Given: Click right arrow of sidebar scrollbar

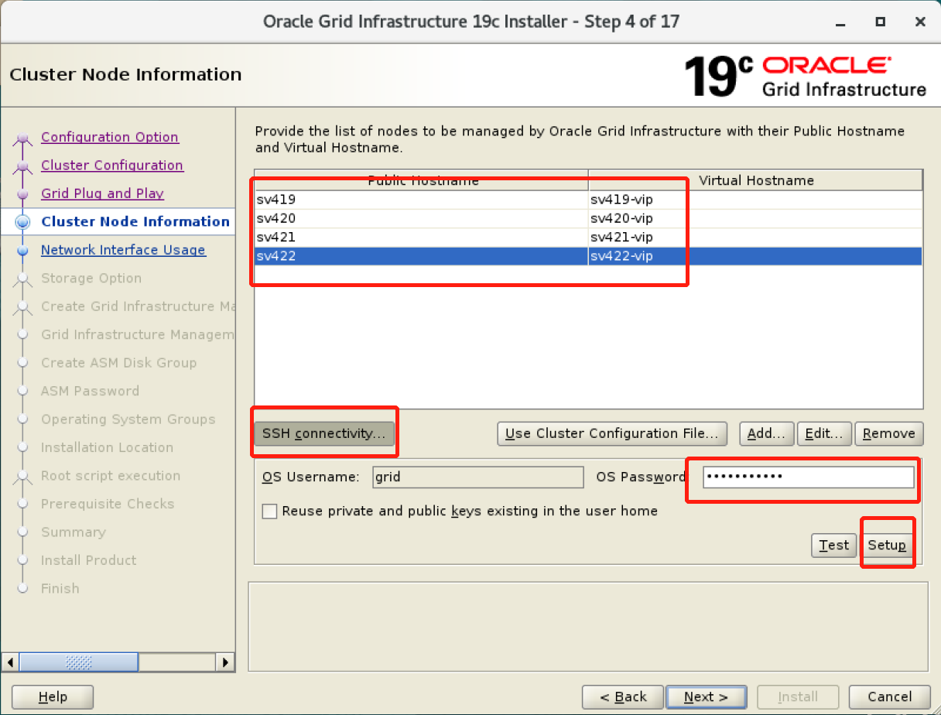Looking at the screenshot, I should coord(225,662).
